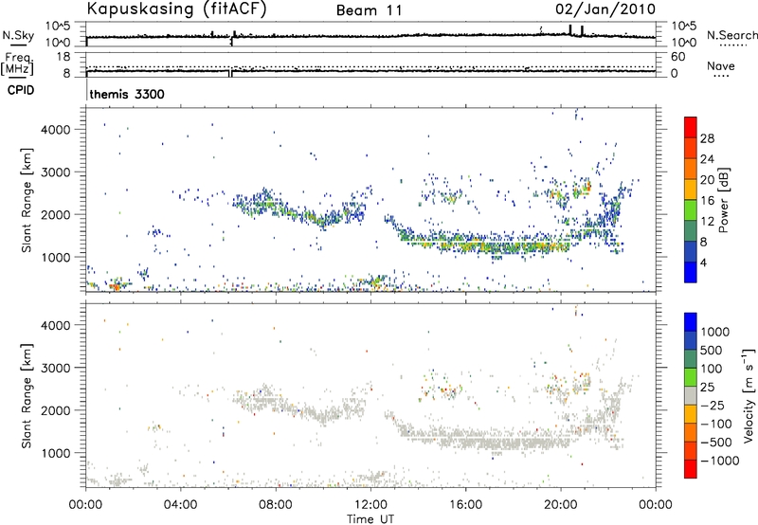This screenshot has width=758, height=525.
Task: Click Slant Range label of velocity panel
Action: pos(27,396)
